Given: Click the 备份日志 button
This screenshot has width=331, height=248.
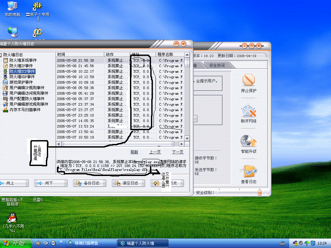Looking at the screenshot, I should 88,183.
